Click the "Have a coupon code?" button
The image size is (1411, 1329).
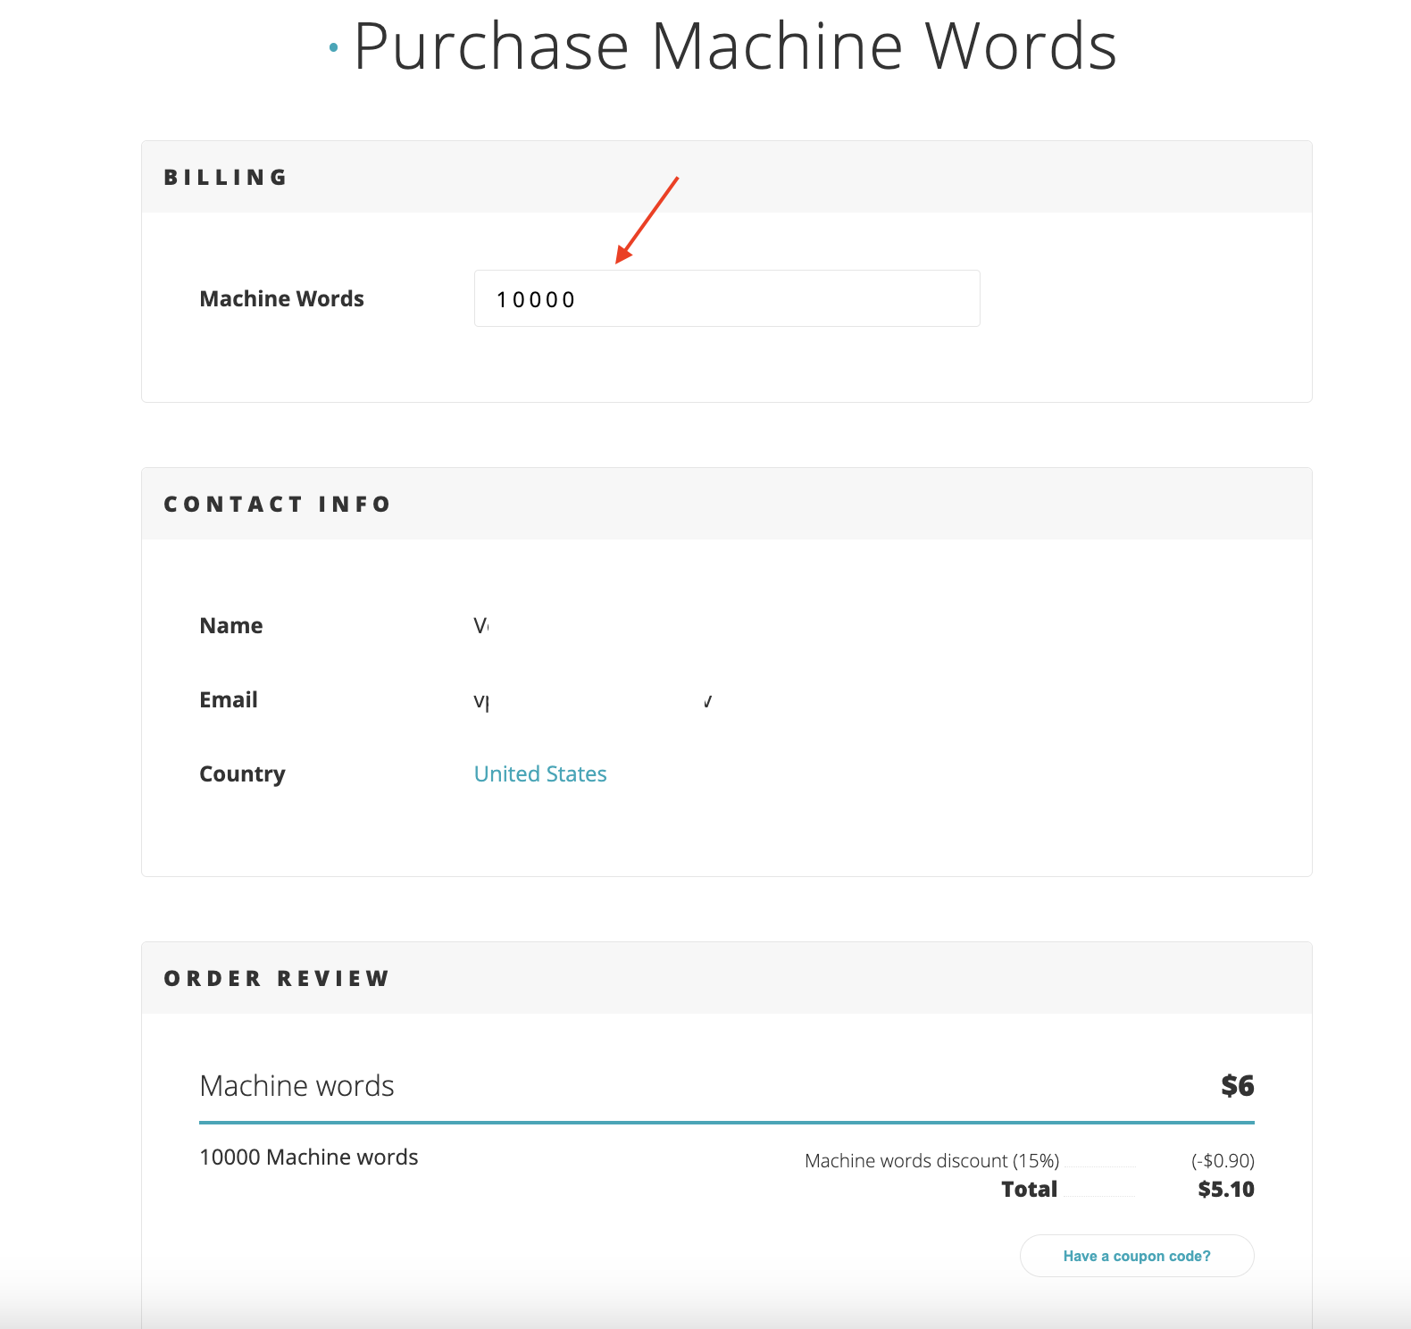point(1136,1256)
